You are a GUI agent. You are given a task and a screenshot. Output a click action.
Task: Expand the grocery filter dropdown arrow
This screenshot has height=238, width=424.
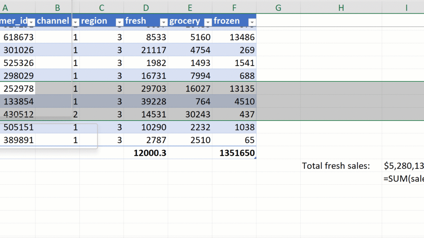[208, 22]
